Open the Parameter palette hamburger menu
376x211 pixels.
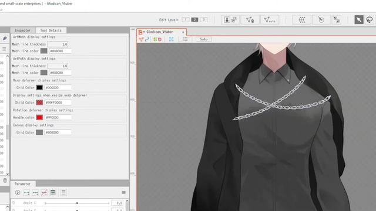124,193
